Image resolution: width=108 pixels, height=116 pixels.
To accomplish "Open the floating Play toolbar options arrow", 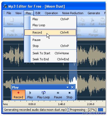I will (x=67, y=87).
